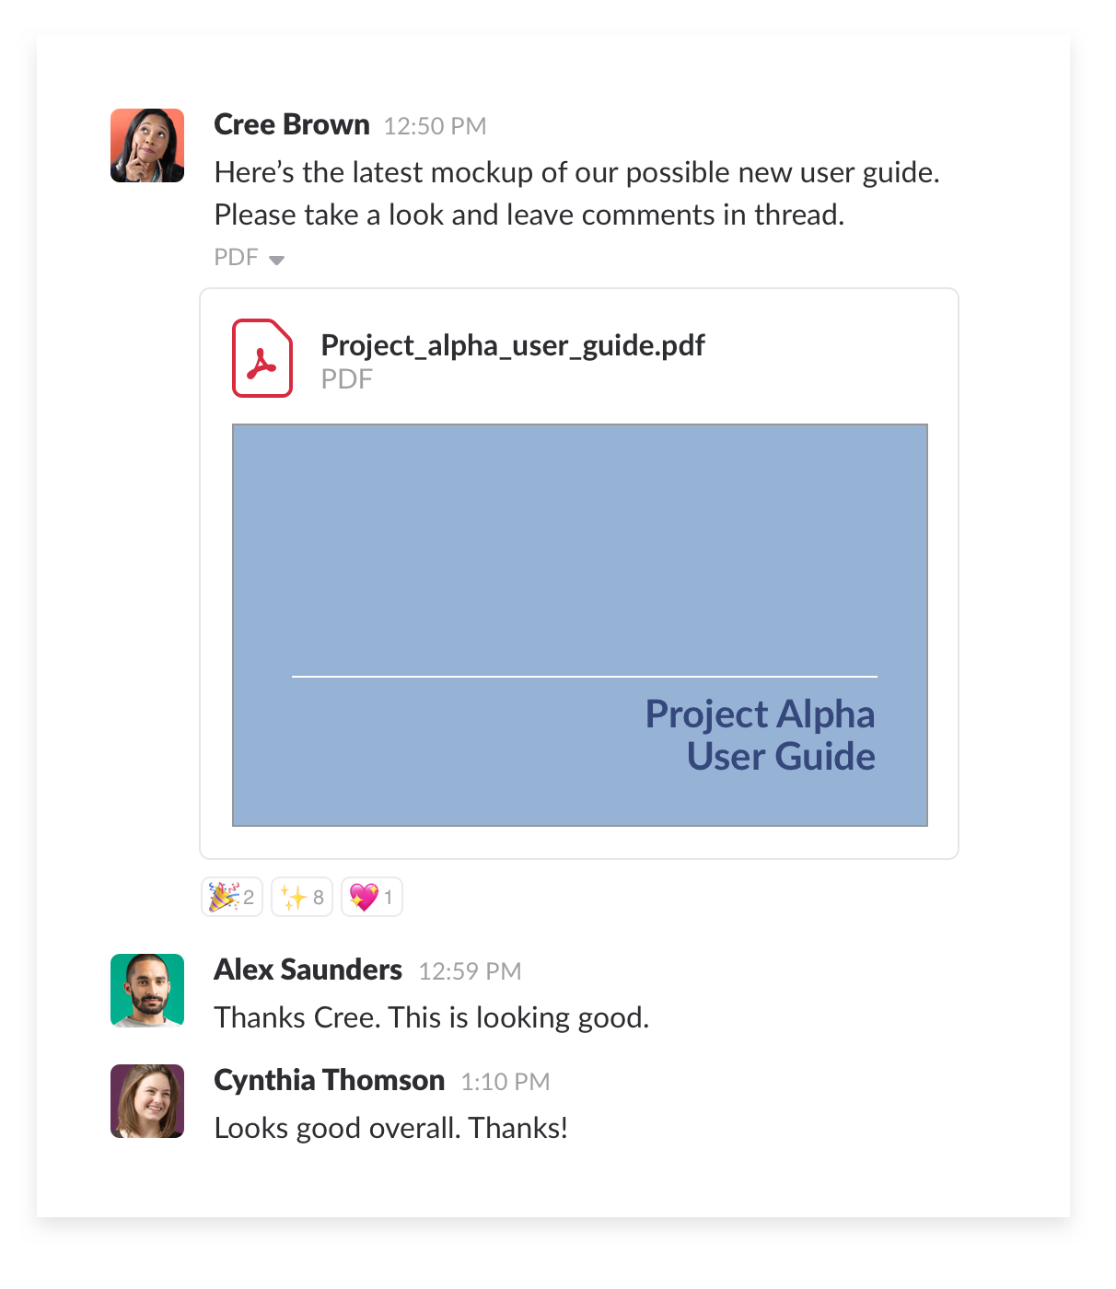Click Cynthia Thomson's profile avatar
Screen dimensions: 1116x1289
point(147,1101)
